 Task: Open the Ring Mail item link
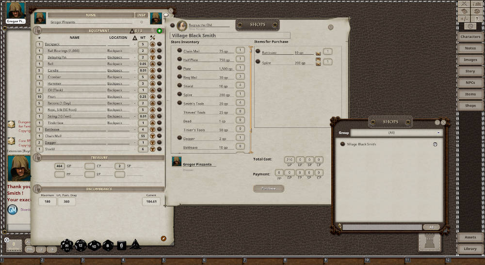coord(179,76)
